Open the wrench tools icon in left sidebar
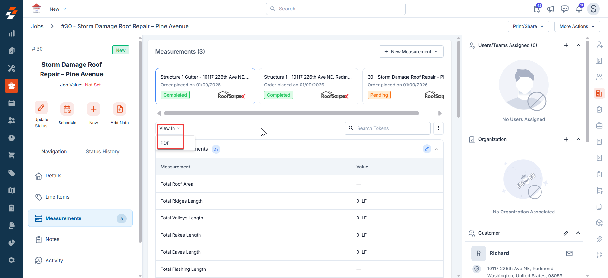 (11, 68)
